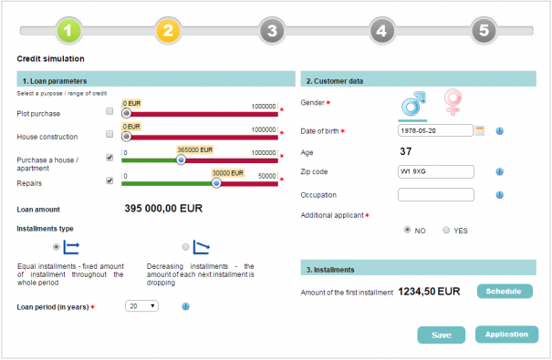Image resolution: width=552 pixels, height=360 pixels.
Task: Jump to wizard step 3 circle
Action: coord(272,31)
